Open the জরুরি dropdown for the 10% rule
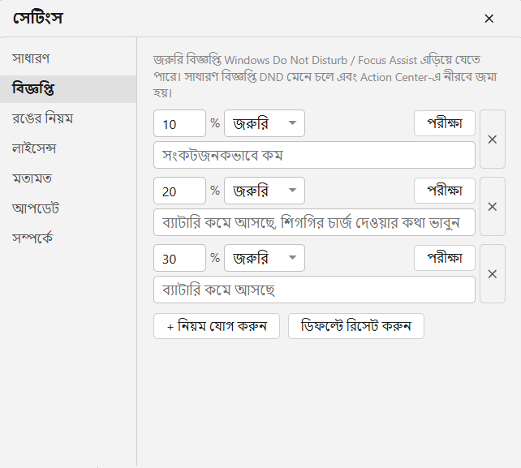 pos(265,123)
